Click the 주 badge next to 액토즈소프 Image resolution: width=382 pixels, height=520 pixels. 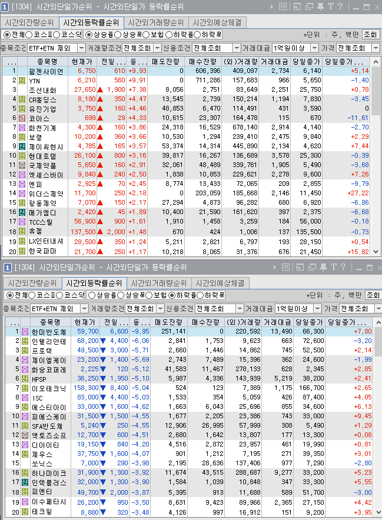25,435
